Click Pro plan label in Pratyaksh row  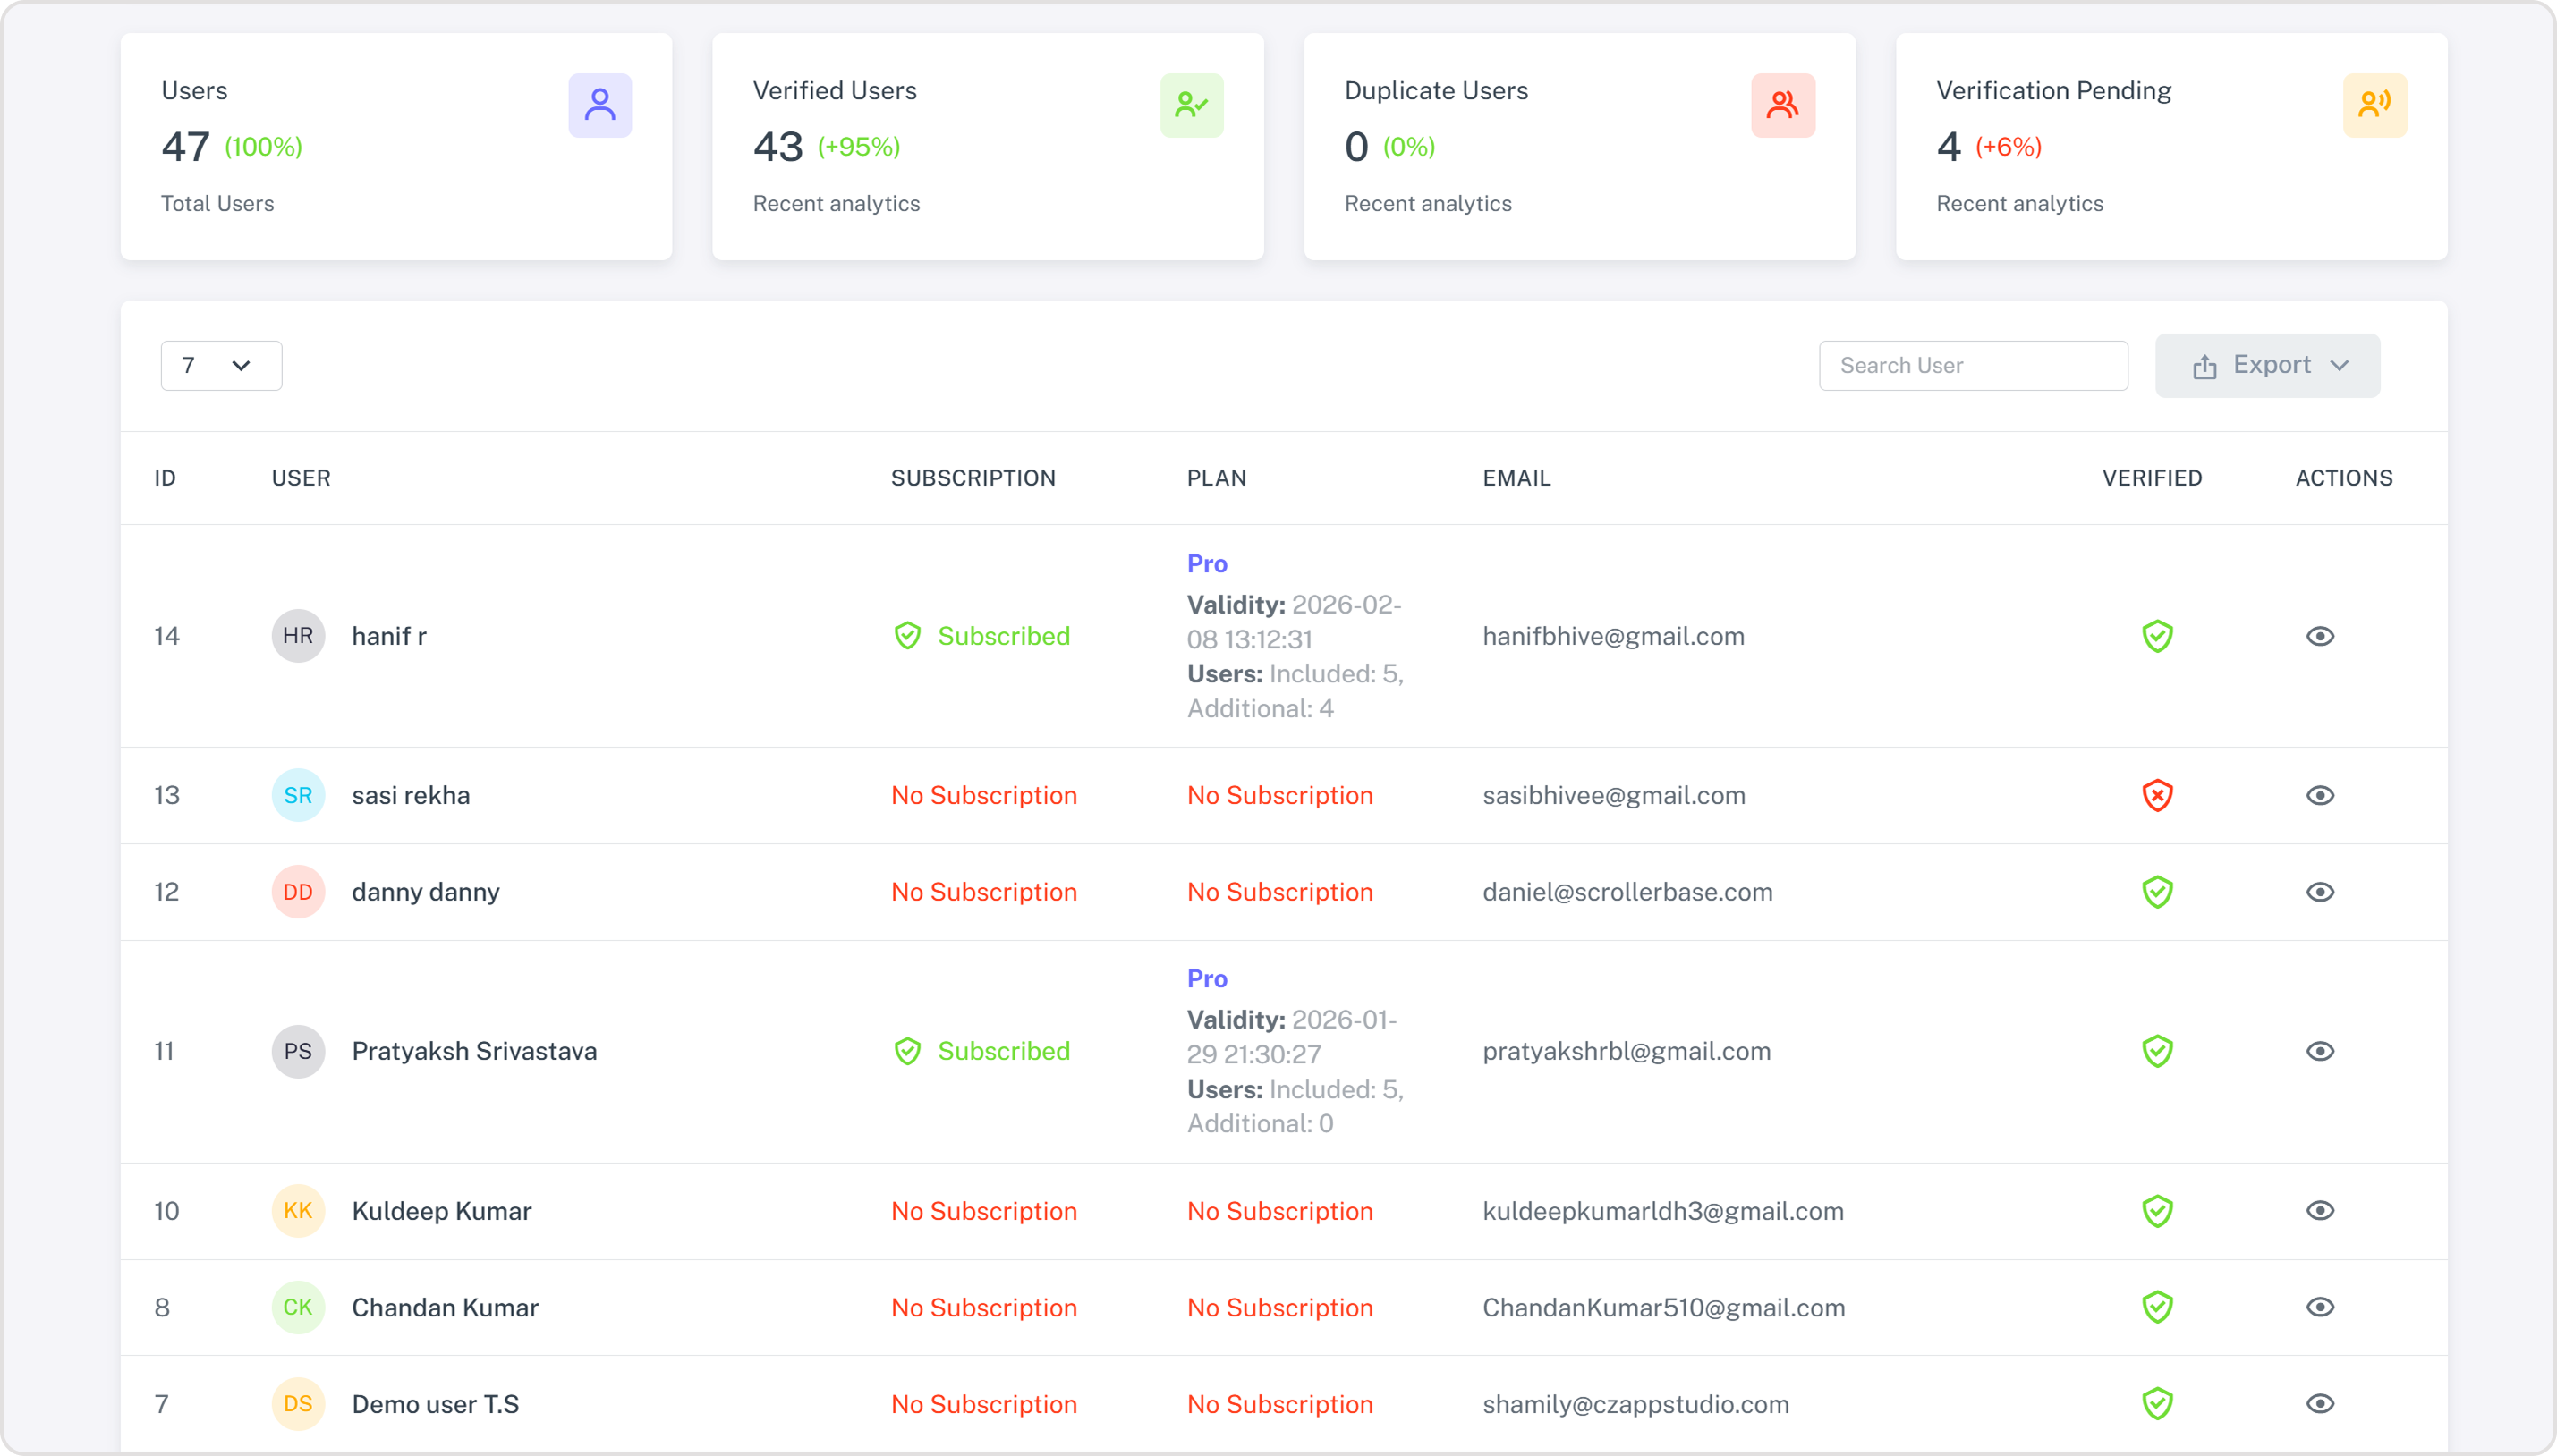click(x=1206, y=979)
